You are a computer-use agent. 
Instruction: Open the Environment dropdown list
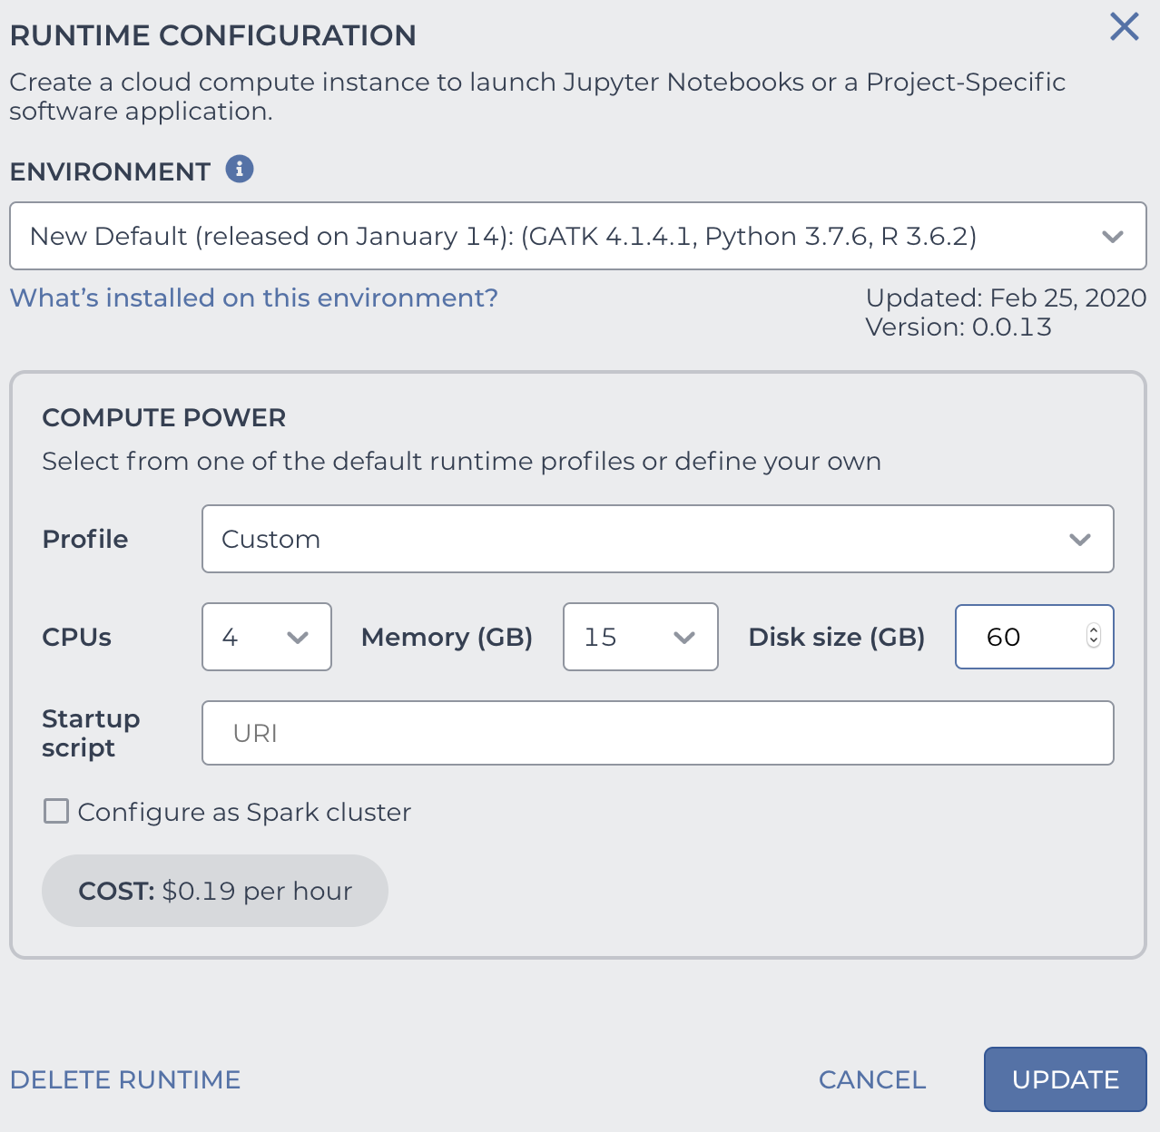click(578, 236)
